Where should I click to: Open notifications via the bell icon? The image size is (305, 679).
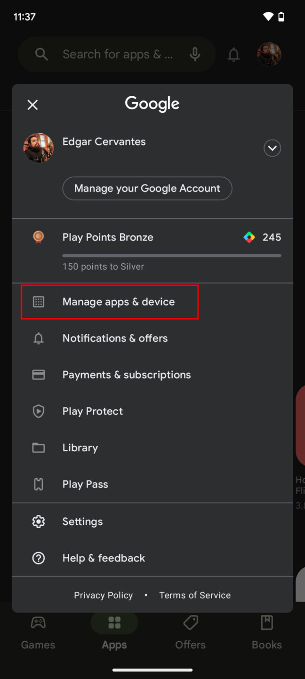click(233, 54)
